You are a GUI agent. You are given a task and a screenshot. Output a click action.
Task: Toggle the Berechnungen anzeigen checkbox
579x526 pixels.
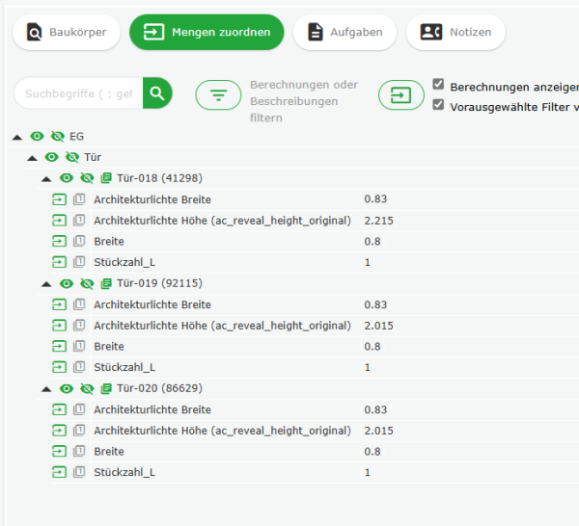pos(439,85)
